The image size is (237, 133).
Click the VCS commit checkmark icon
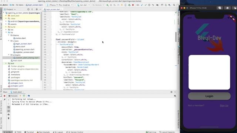click(x=146, y=5)
